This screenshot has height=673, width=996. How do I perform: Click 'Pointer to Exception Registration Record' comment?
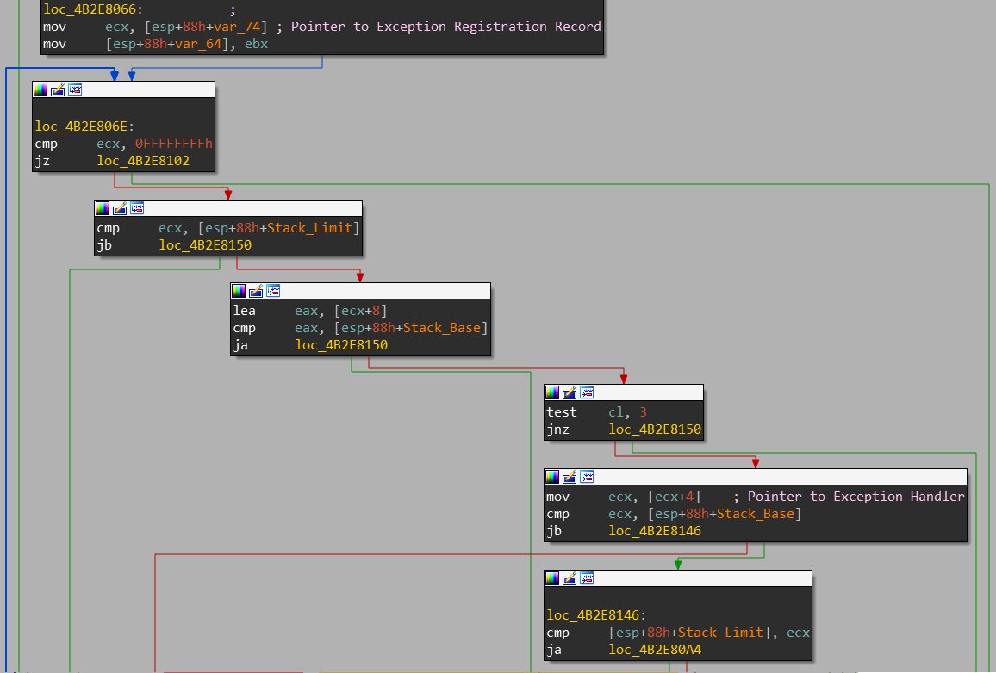click(445, 27)
